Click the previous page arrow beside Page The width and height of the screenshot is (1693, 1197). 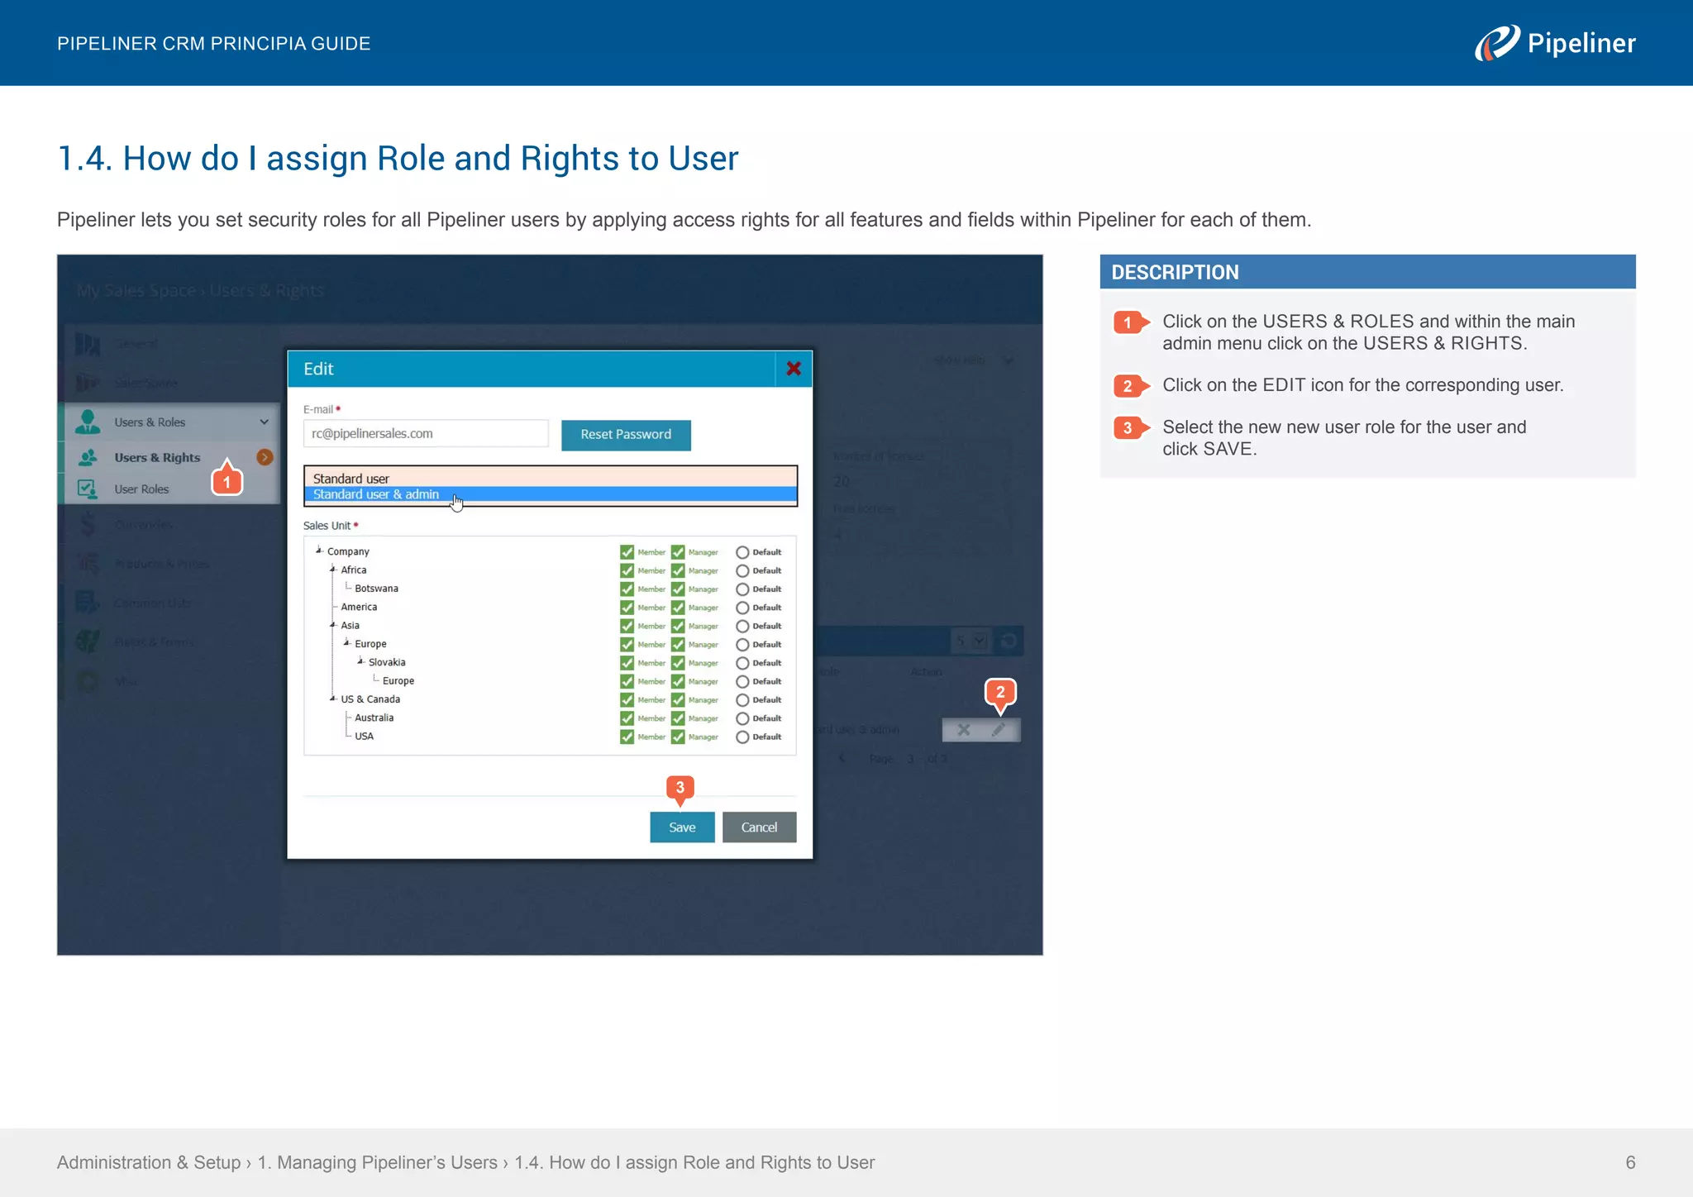(x=842, y=758)
